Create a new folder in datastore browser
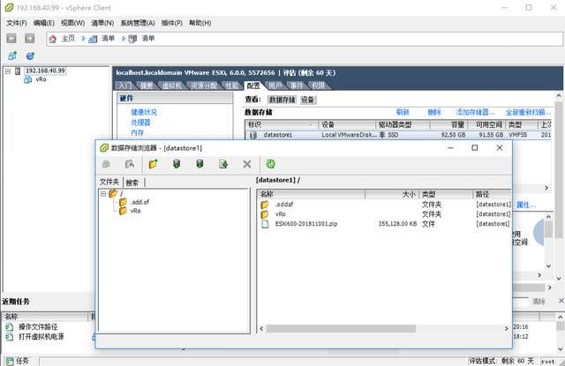Screen dimensions: 565x366 [x=153, y=164]
